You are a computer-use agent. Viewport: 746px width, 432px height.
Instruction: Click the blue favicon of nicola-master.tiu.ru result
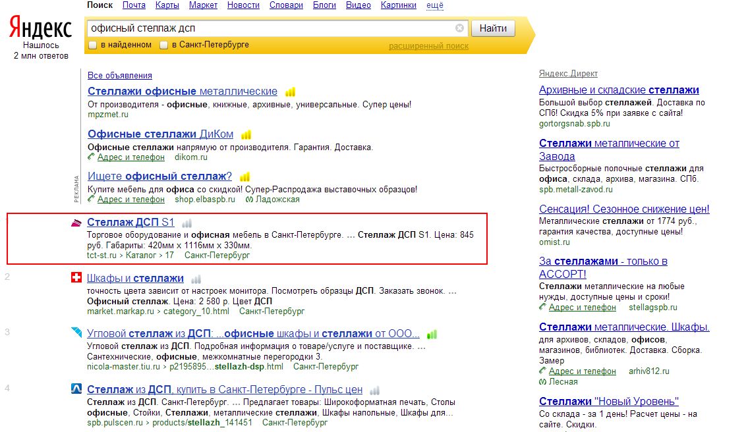[76, 332]
